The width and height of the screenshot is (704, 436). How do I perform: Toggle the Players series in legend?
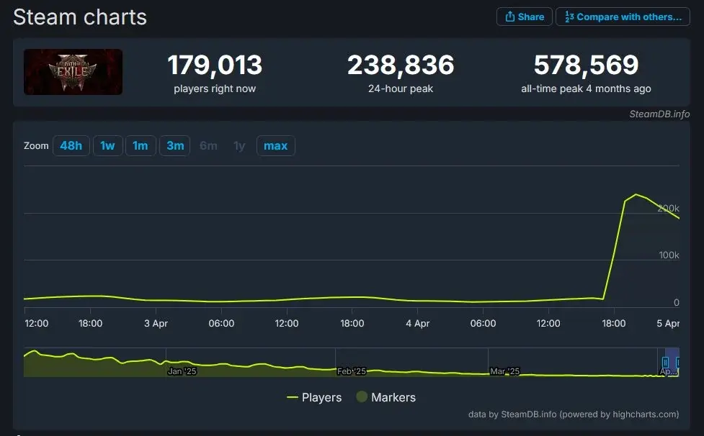pos(314,397)
